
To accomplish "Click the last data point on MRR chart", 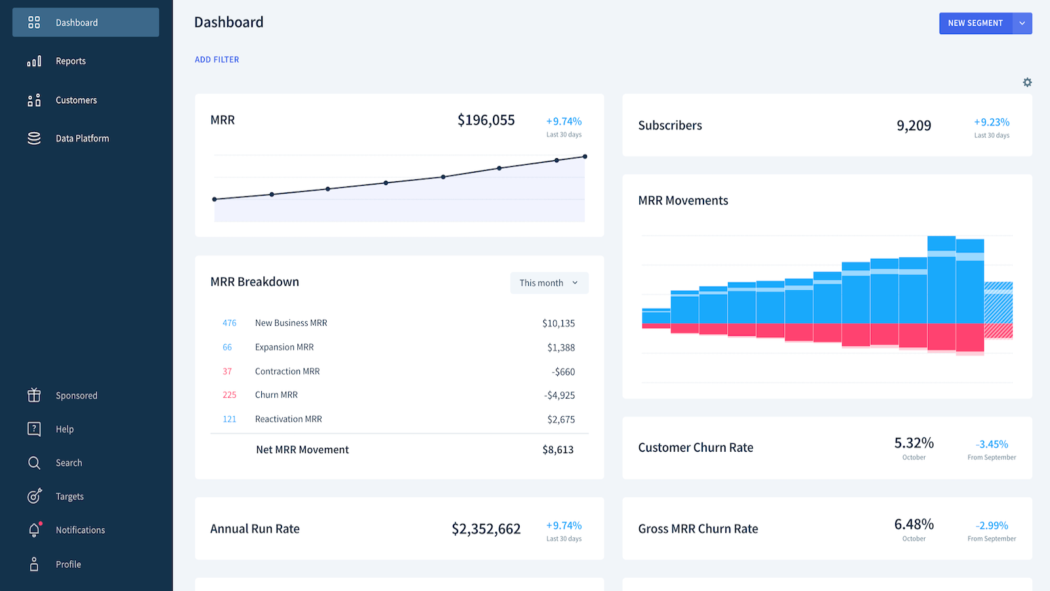I will 585,156.
